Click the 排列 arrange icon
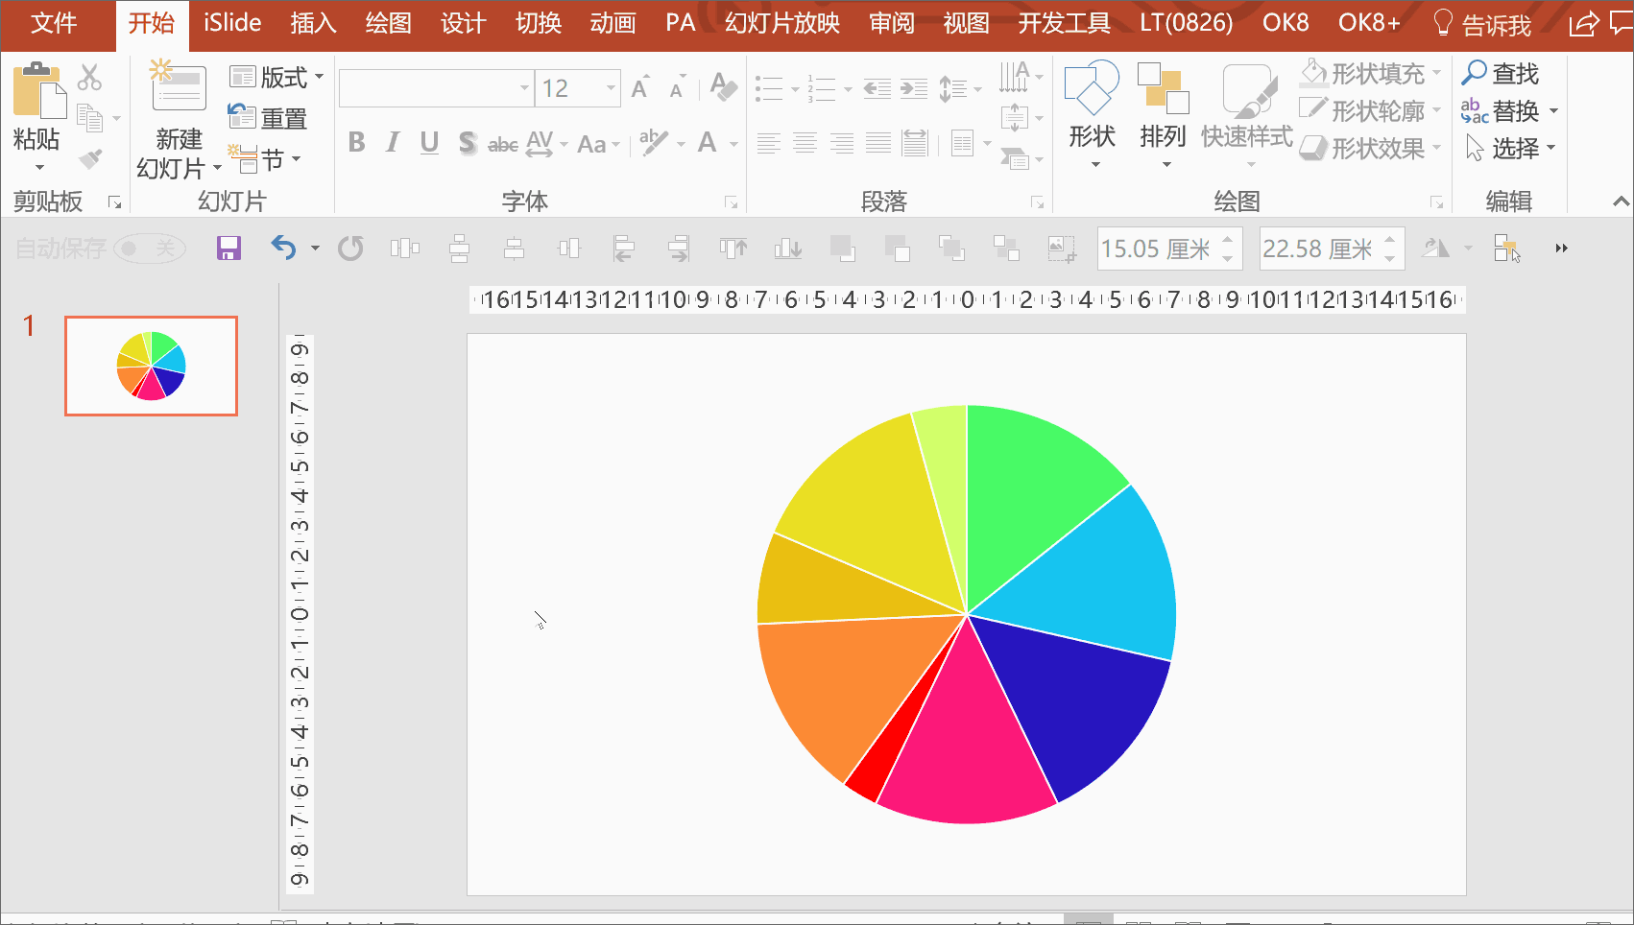 click(1163, 88)
